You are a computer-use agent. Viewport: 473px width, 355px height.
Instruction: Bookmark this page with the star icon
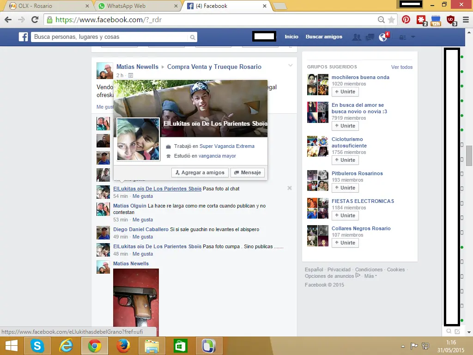tap(391, 20)
